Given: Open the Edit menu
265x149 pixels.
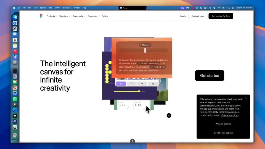Looking at the screenshot, I should click(30, 8).
